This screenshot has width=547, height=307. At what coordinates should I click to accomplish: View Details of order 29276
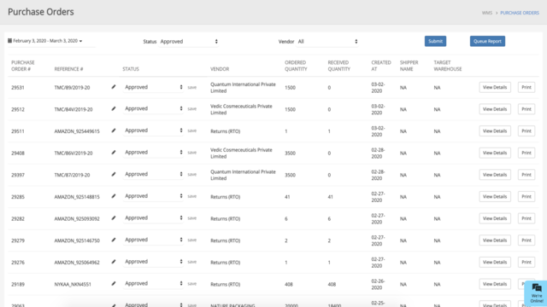coord(495,262)
